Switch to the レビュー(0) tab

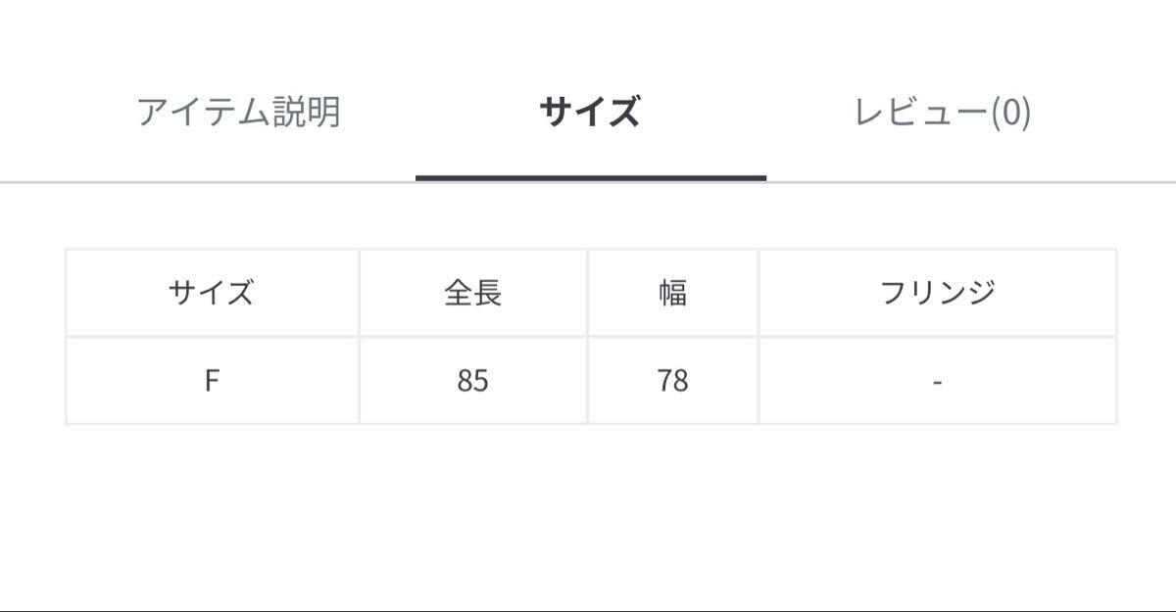pyautogui.click(x=942, y=113)
